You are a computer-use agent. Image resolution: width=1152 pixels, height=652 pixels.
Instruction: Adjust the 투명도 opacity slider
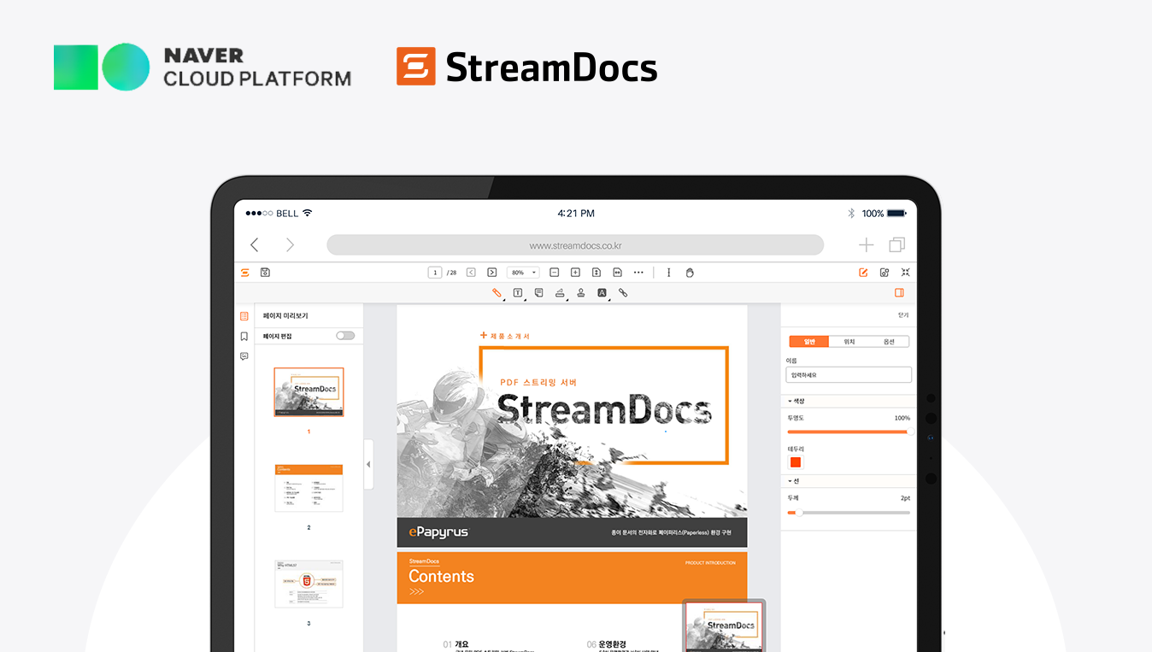[x=849, y=432]
